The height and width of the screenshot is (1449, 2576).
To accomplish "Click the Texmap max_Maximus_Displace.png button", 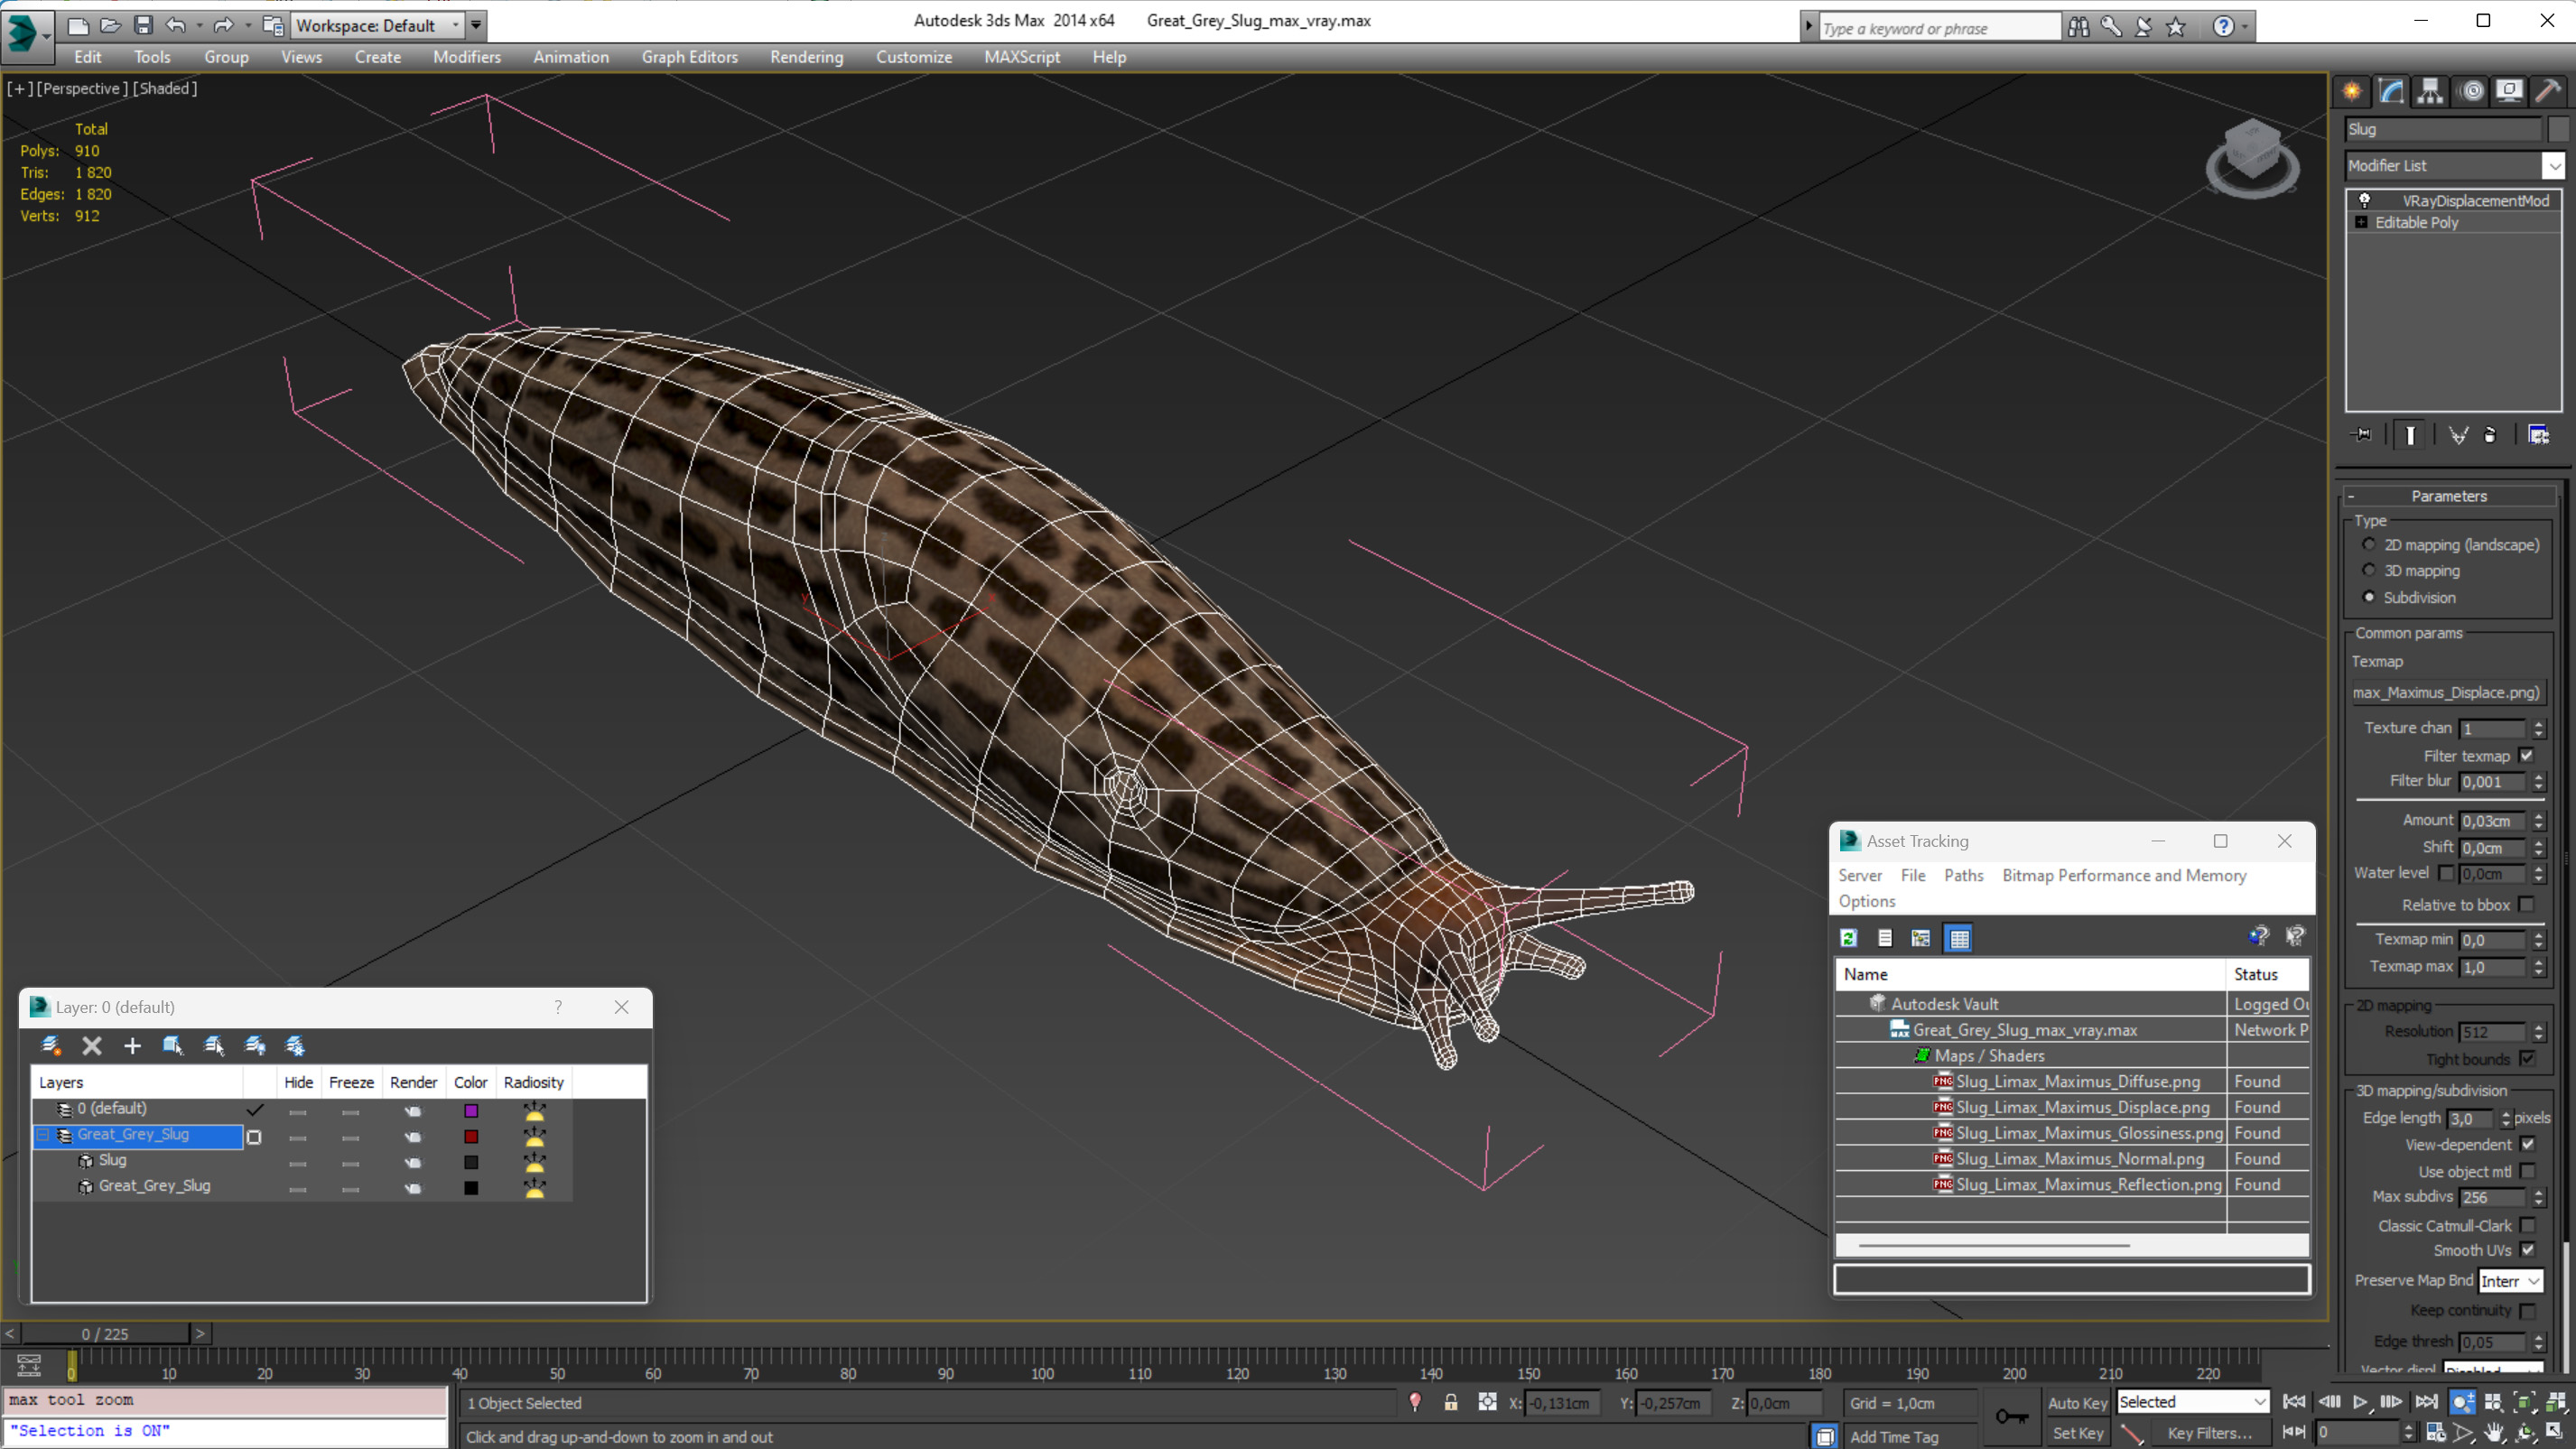I will 2448,692.
